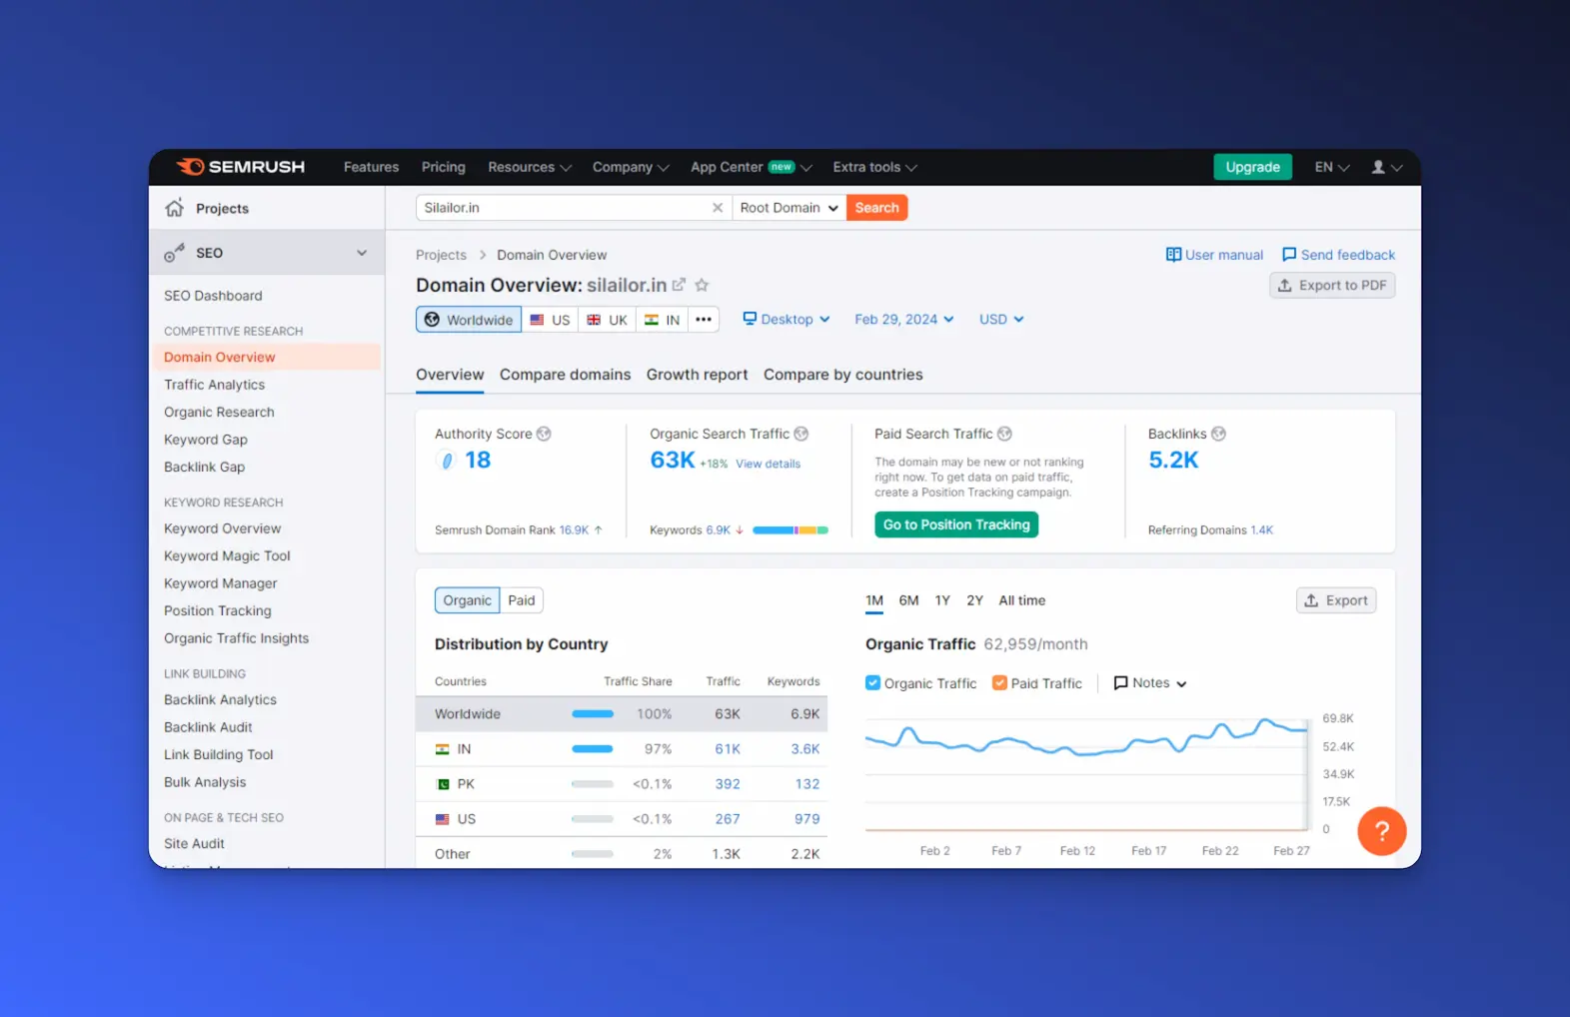This screenshot has width=1570, height=1017.
Task: Open Resources menu
Action: coord(530,167)
